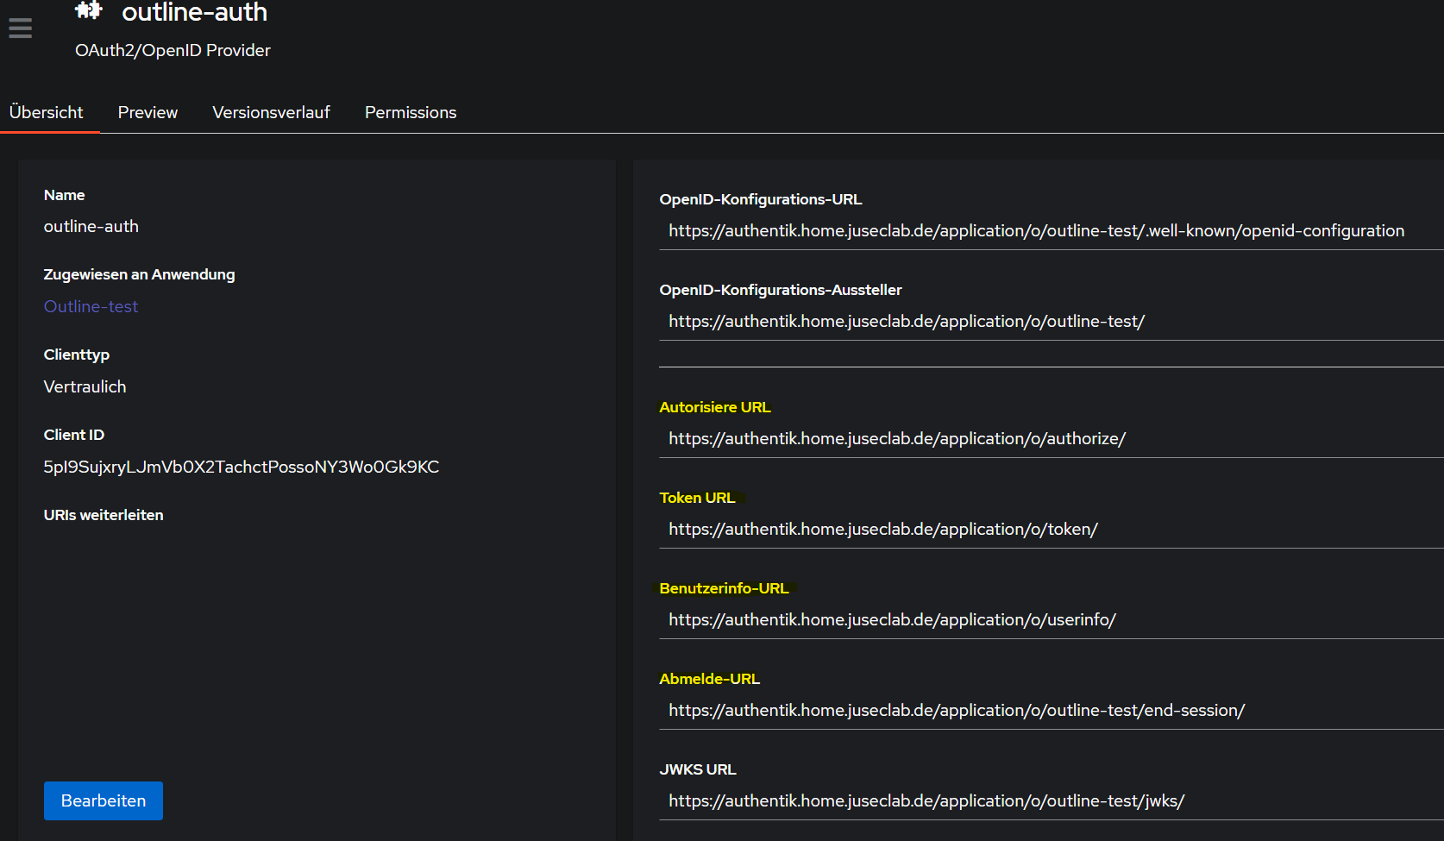Click the outline-auth page title
Screen dimensions: 1444x841
tap(194, 12)
